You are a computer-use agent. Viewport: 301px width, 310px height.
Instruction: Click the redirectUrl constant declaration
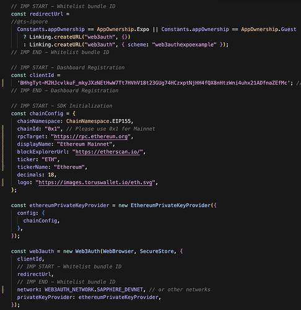coord(40,14)
